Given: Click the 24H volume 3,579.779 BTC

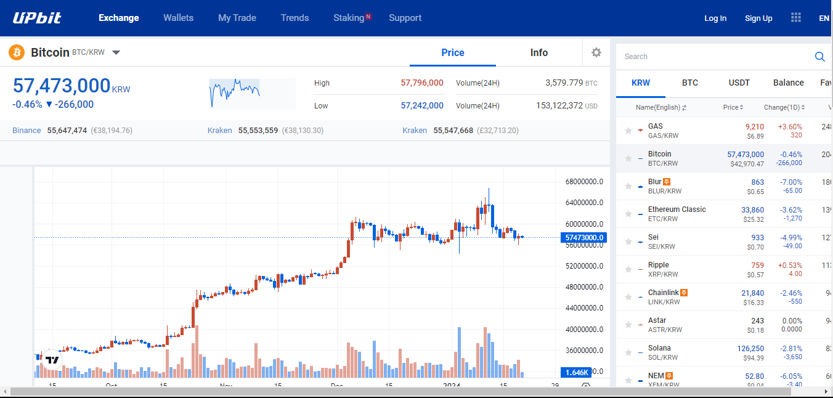Looking at the screenshot, I should pos(572,83).
